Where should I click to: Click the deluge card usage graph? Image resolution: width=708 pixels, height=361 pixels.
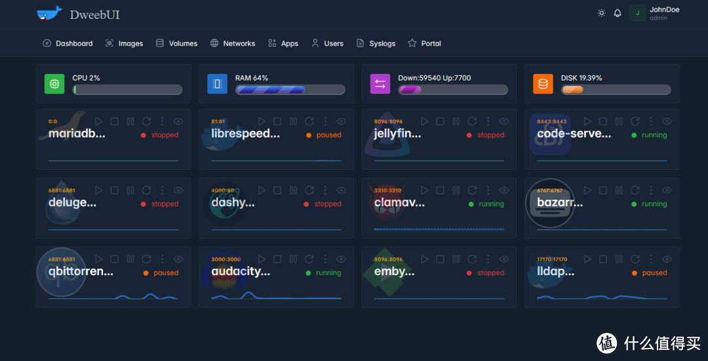click(113, 229)
